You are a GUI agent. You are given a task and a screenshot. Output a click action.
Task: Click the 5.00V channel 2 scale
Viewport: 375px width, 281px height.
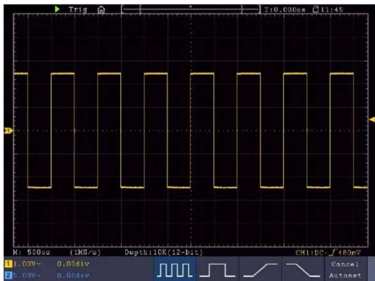[x=27, y=275]
